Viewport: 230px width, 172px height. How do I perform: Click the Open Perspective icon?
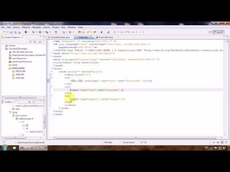point(210,32)
